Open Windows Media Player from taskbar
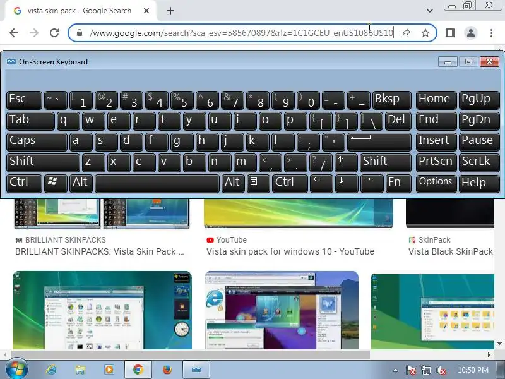Viewport: 505px width, 379px height. (x=109, y=370)
